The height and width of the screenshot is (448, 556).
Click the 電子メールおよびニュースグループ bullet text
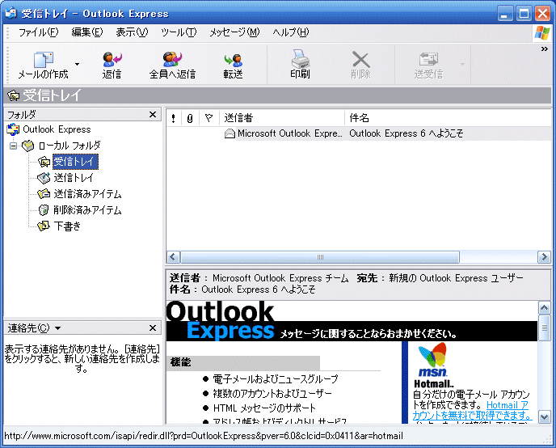coord(276,378)
